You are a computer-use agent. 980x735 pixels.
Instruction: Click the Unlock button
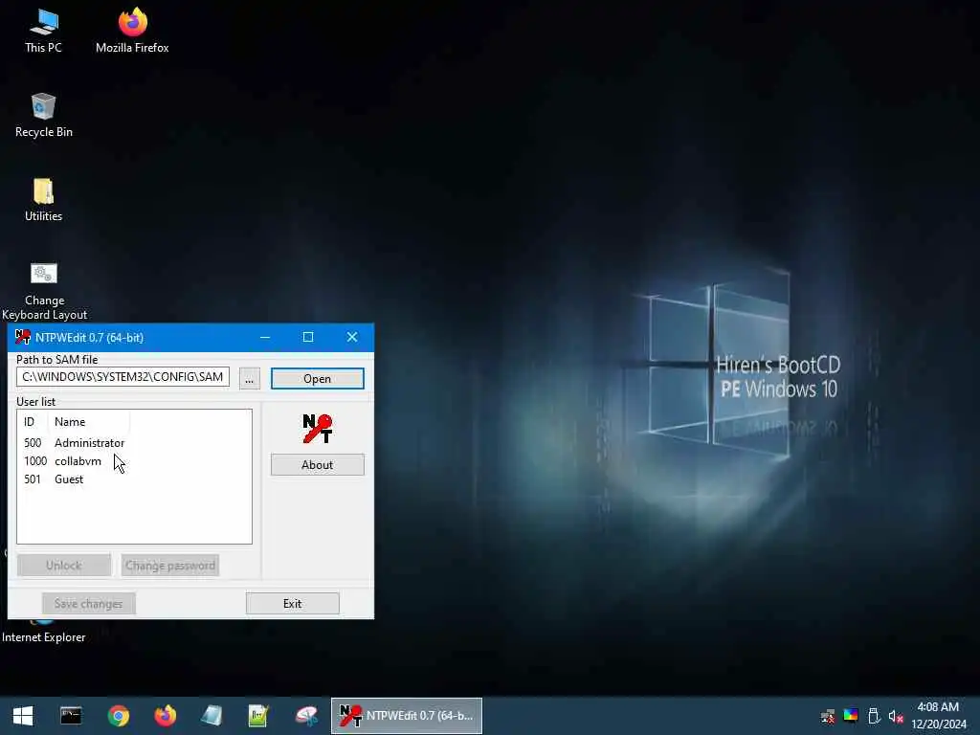[64, 566]
